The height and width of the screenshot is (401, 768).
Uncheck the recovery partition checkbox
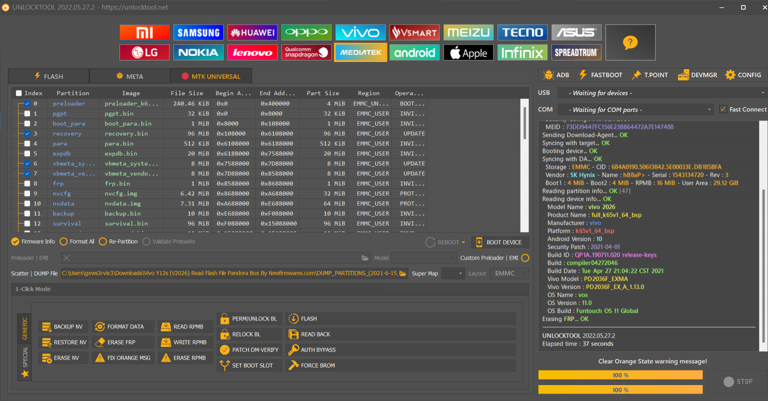tap(27, 133)
